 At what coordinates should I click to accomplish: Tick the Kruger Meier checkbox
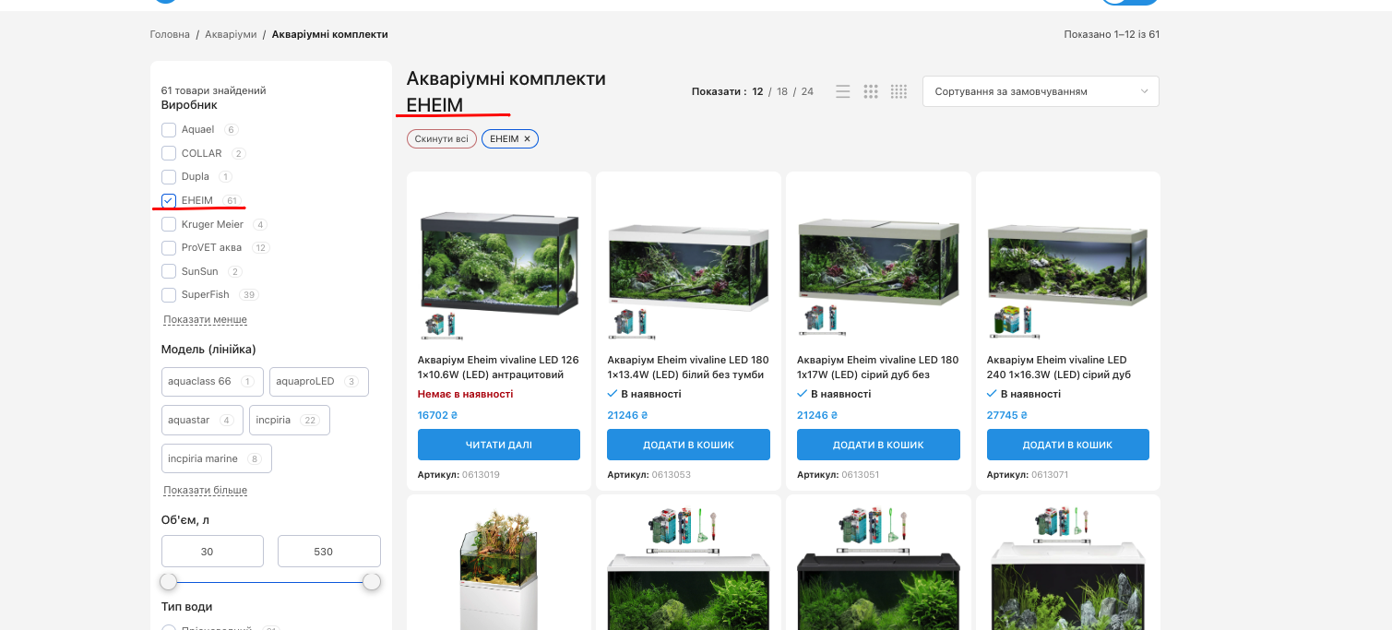coord(169,224)
